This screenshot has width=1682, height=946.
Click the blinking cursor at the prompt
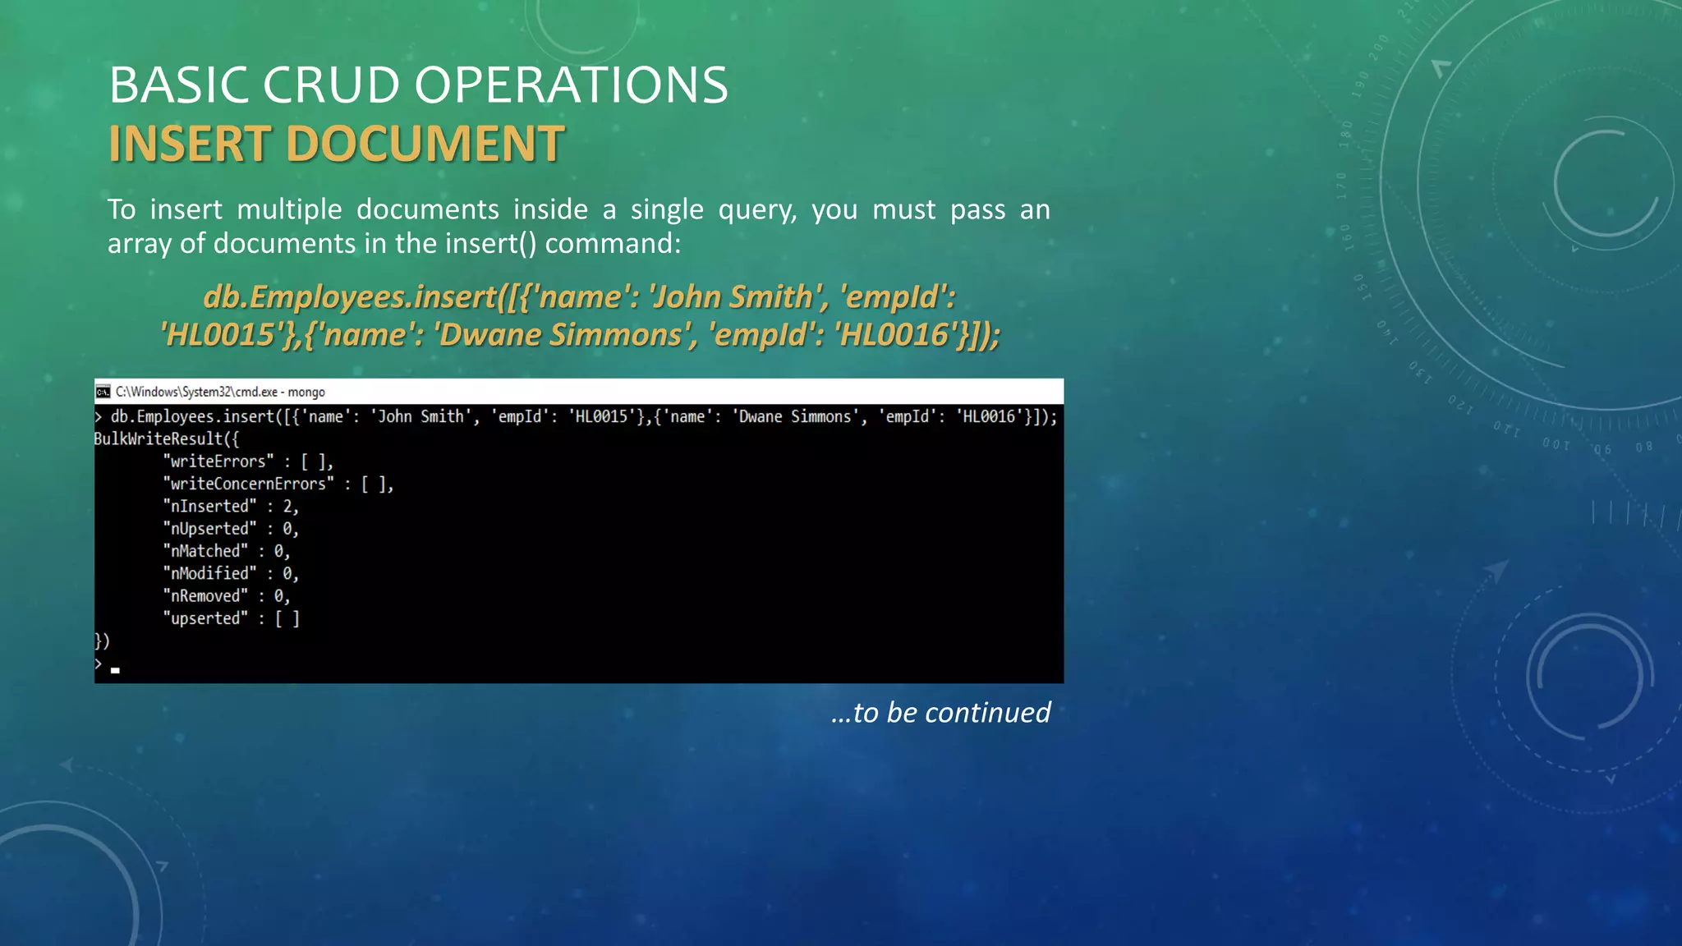[115, 670]
